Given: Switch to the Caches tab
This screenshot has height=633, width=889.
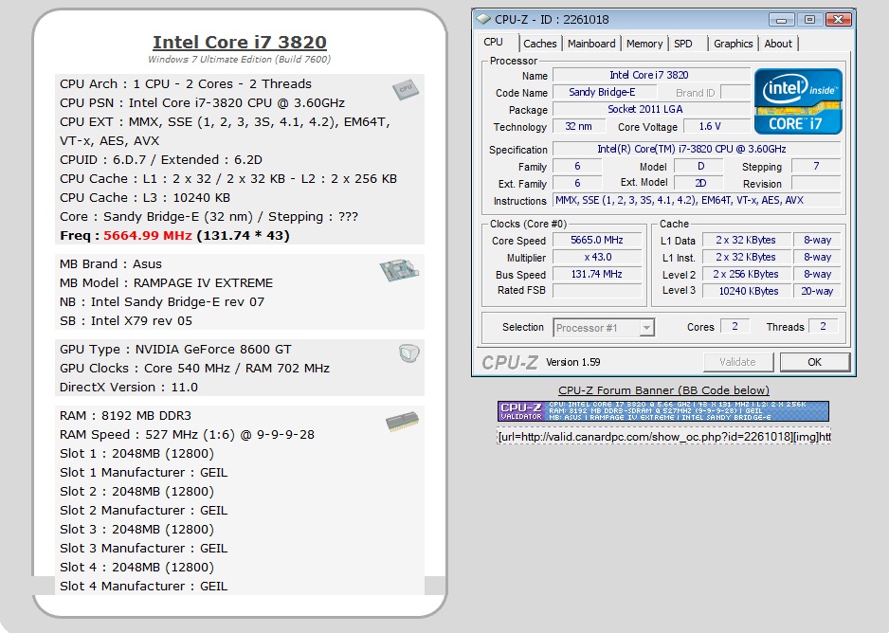Looking at the screenshot, I should pos(540,44).
